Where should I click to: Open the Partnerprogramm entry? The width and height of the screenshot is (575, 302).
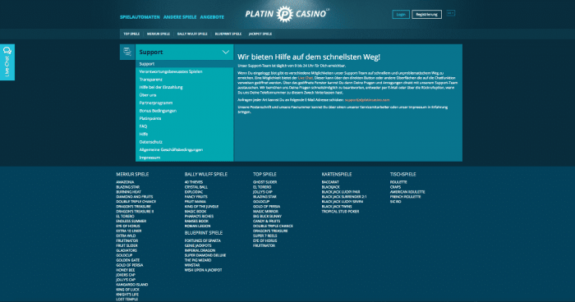(x=155, y=103)
